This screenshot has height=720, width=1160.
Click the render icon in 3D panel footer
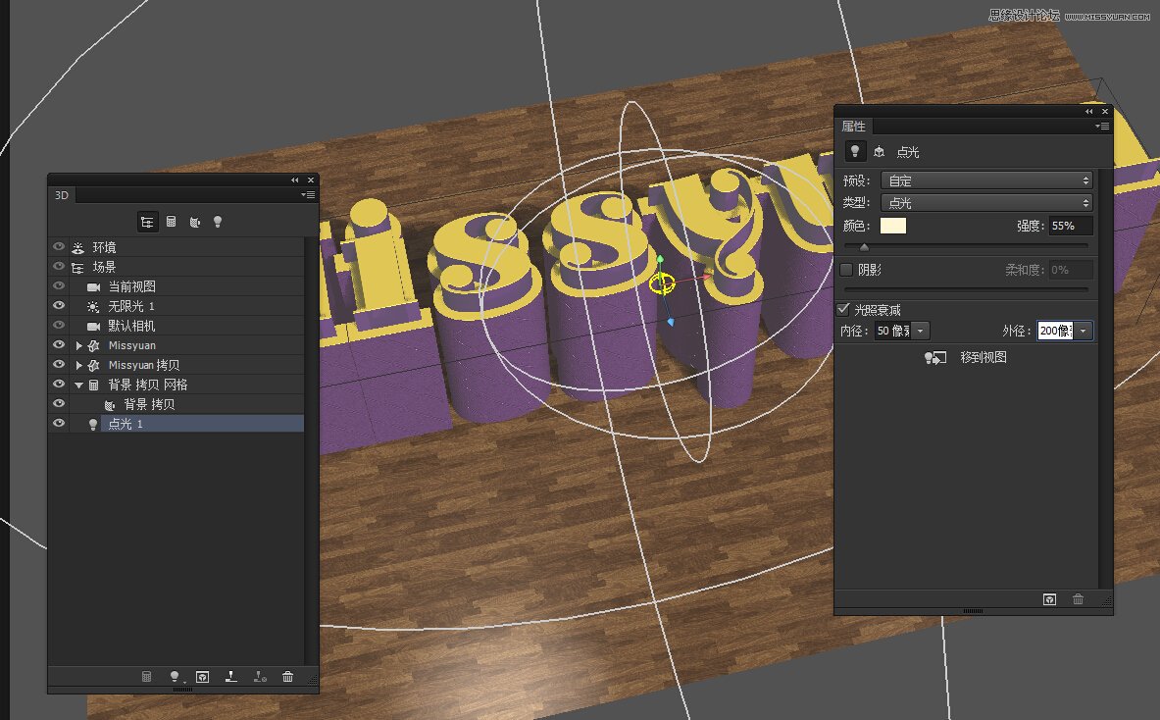click(203, 677)
